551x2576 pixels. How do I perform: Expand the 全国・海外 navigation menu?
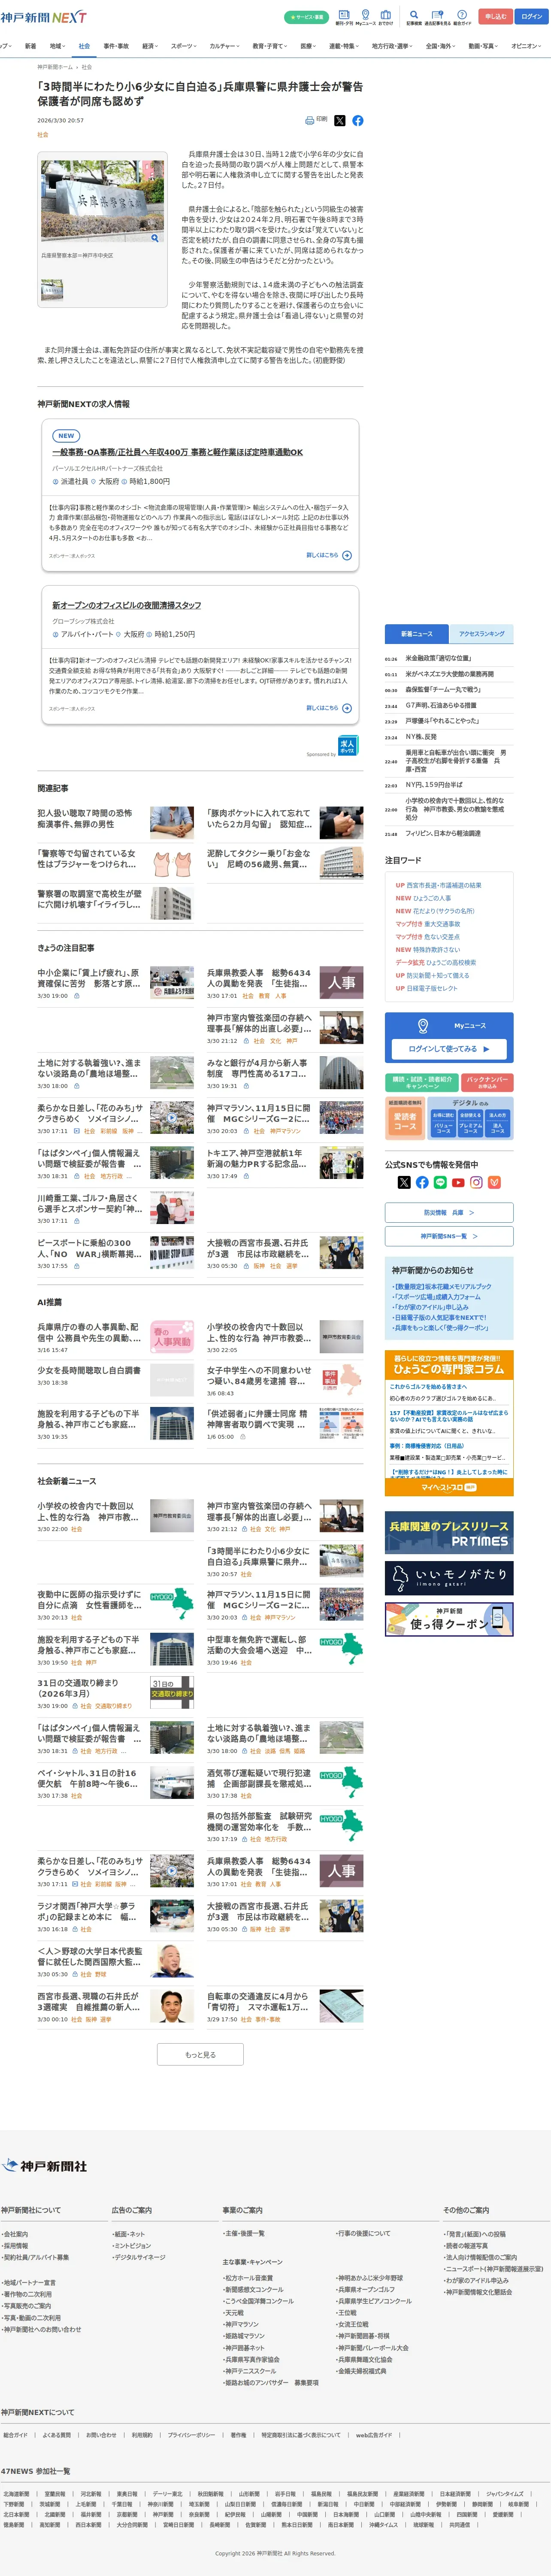coord(442,46)
